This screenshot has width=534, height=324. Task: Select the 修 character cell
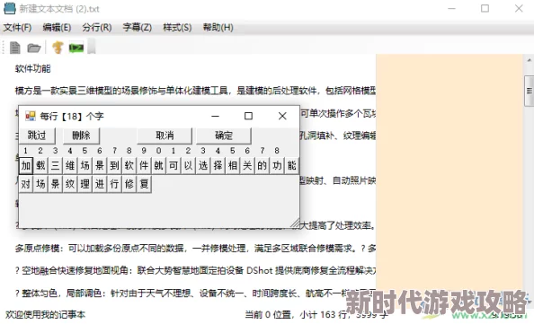pyautogui.click(x=129, y=184)
